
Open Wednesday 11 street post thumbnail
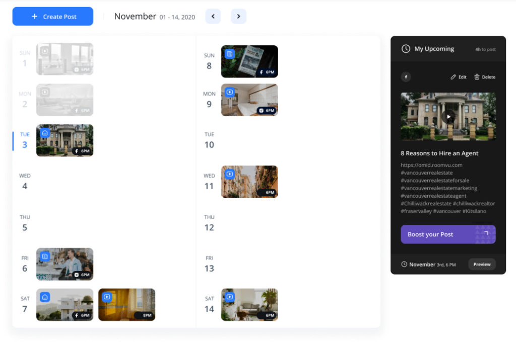click(249, 182)
